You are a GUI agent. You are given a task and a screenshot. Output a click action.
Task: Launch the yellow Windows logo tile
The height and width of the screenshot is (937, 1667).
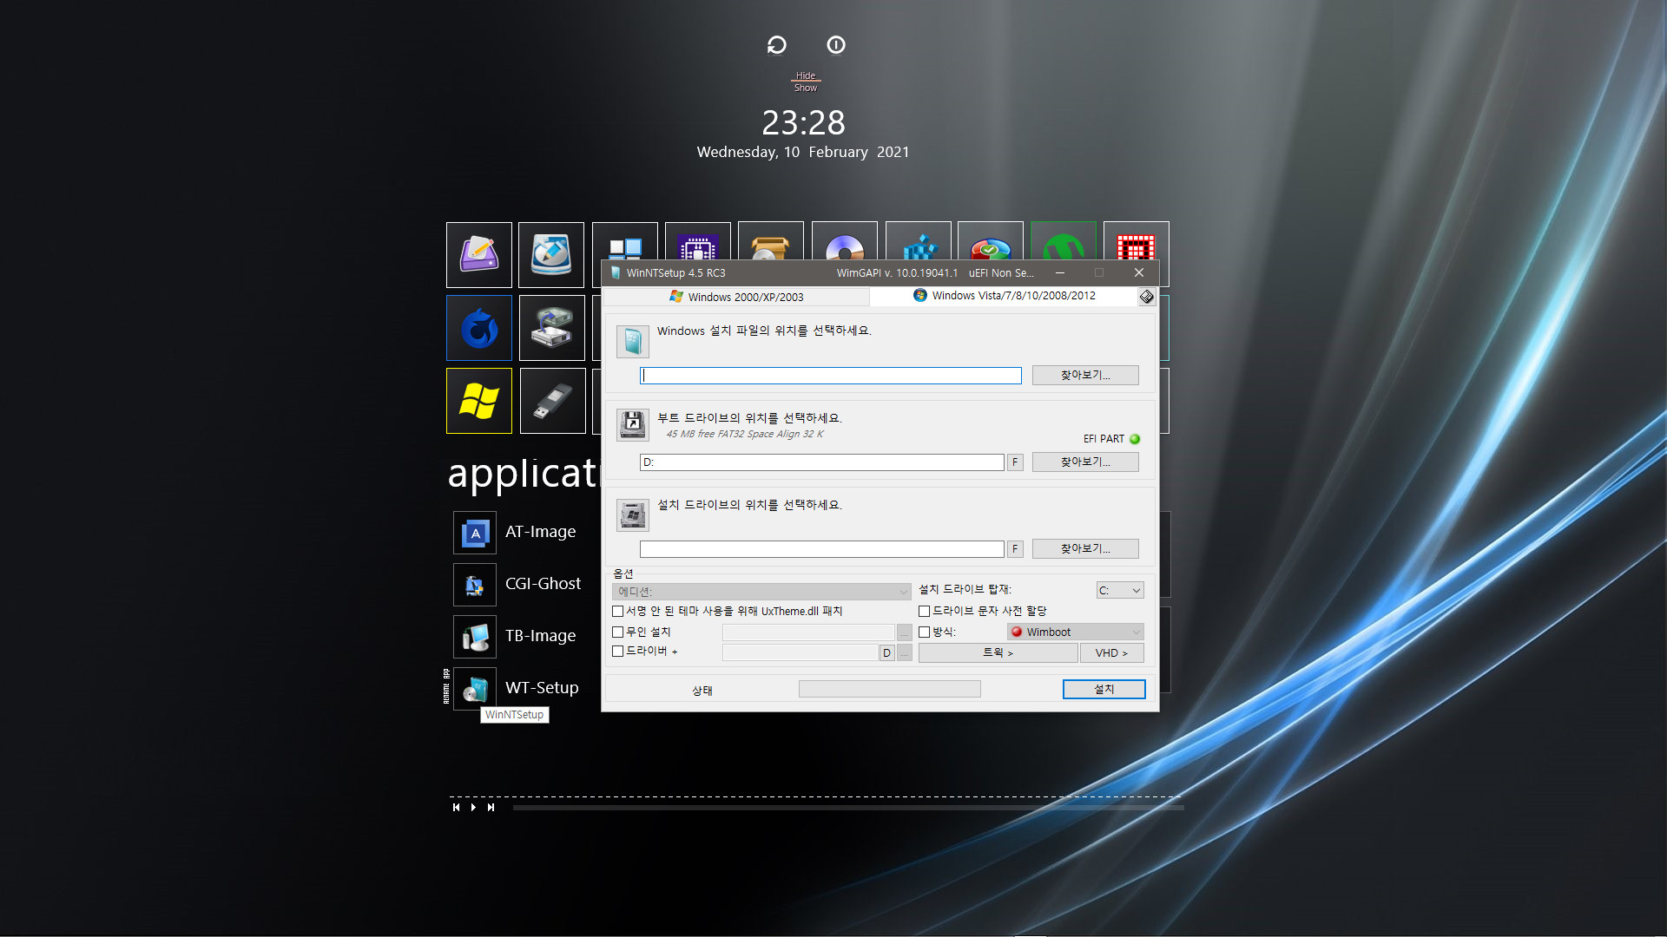(x=478, y=401)
